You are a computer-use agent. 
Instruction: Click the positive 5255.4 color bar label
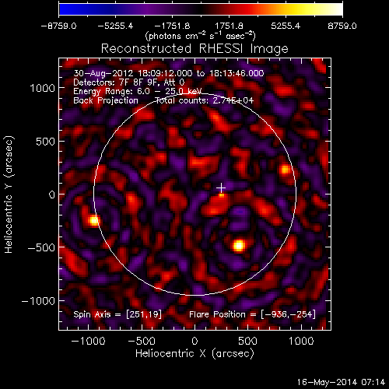click(x=286, y=26)
